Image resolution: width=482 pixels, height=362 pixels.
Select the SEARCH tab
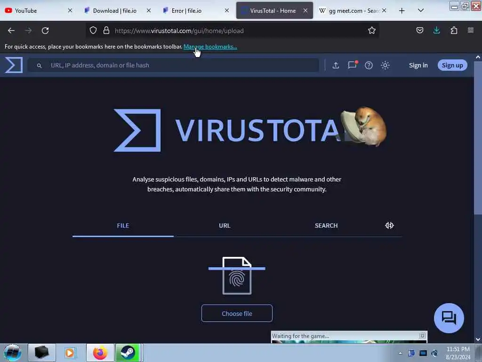pos(326,226)
